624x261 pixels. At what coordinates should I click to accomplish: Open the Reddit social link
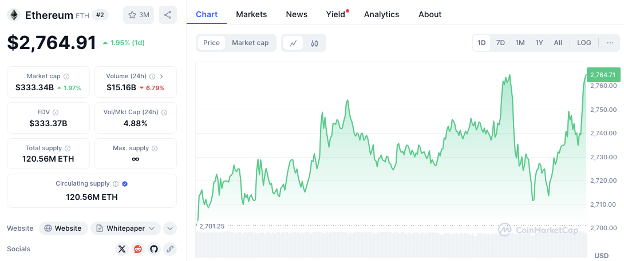[138, 249]
